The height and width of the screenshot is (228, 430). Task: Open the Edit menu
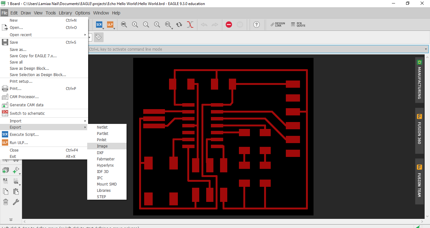click(14, 13)
